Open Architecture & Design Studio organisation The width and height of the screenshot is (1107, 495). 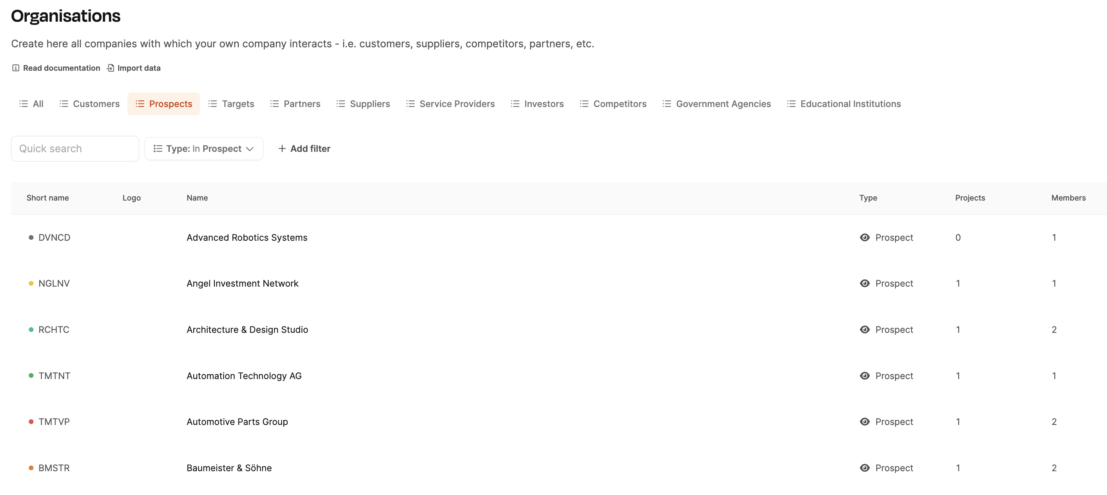click(247, 330)
